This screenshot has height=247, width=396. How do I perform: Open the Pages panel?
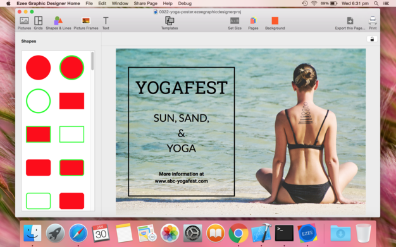(253, 23)
